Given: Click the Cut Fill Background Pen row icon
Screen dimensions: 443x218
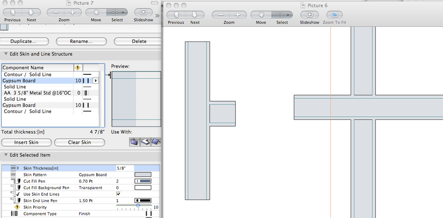Looking at the screenshot, I should 15,187.
